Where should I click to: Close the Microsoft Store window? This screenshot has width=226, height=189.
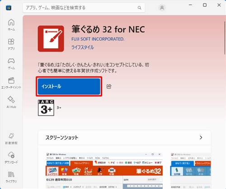219,5
